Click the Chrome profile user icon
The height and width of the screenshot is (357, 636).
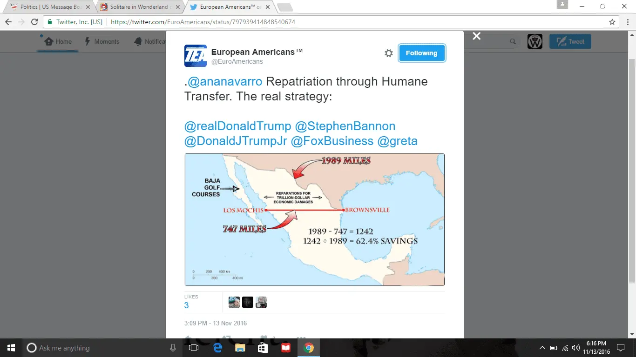(x=563, y=4)
